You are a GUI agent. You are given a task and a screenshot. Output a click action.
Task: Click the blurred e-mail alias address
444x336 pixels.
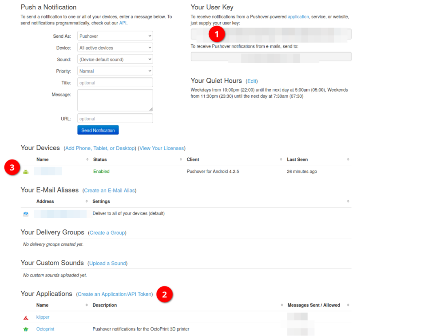(x=60, y=213)
